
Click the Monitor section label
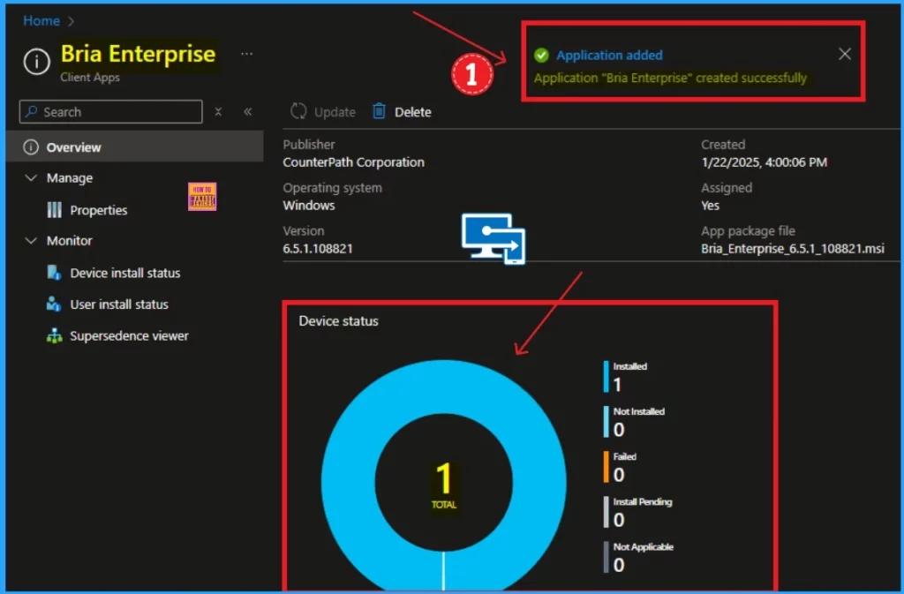click(69, 241)
